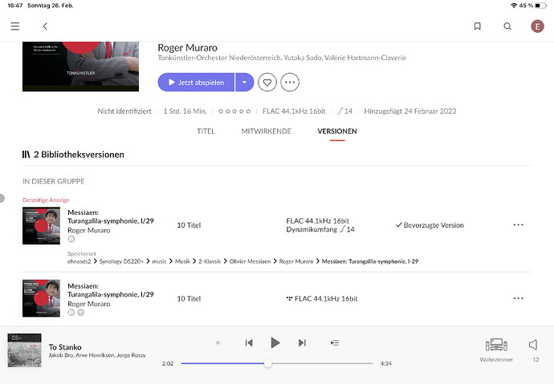
Task: Go back with the back arrow
Action: (x=45, y=26)
